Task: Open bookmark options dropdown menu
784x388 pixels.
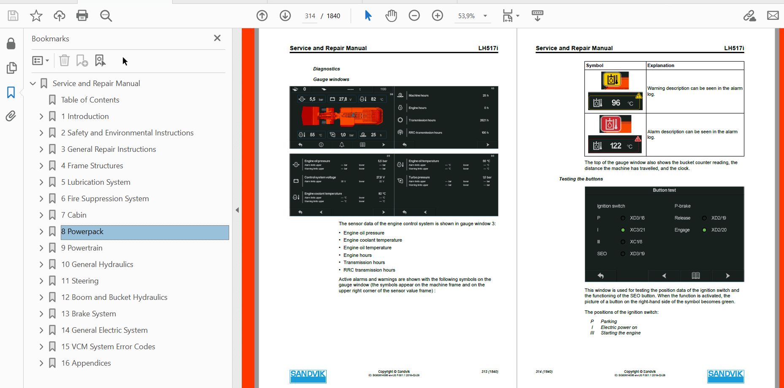Action: click(41, 61)
